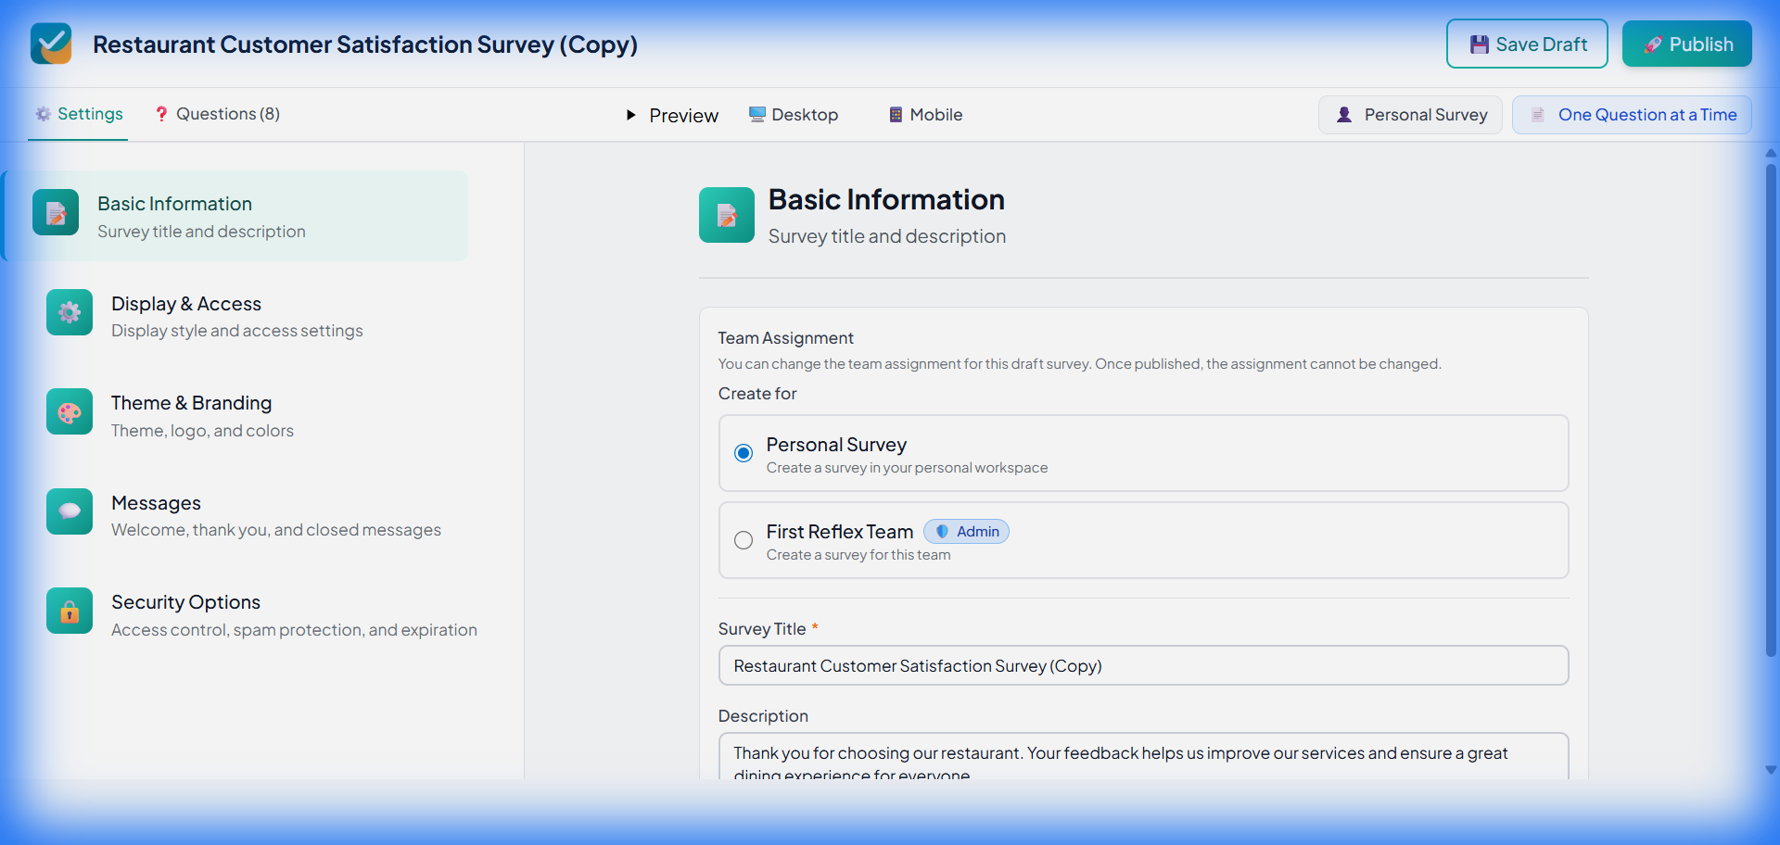Click the Save Draft button
Image resolution: width=1780 pixels, height=845 pixels.
pyautogui.click(x=1526, y=43)
